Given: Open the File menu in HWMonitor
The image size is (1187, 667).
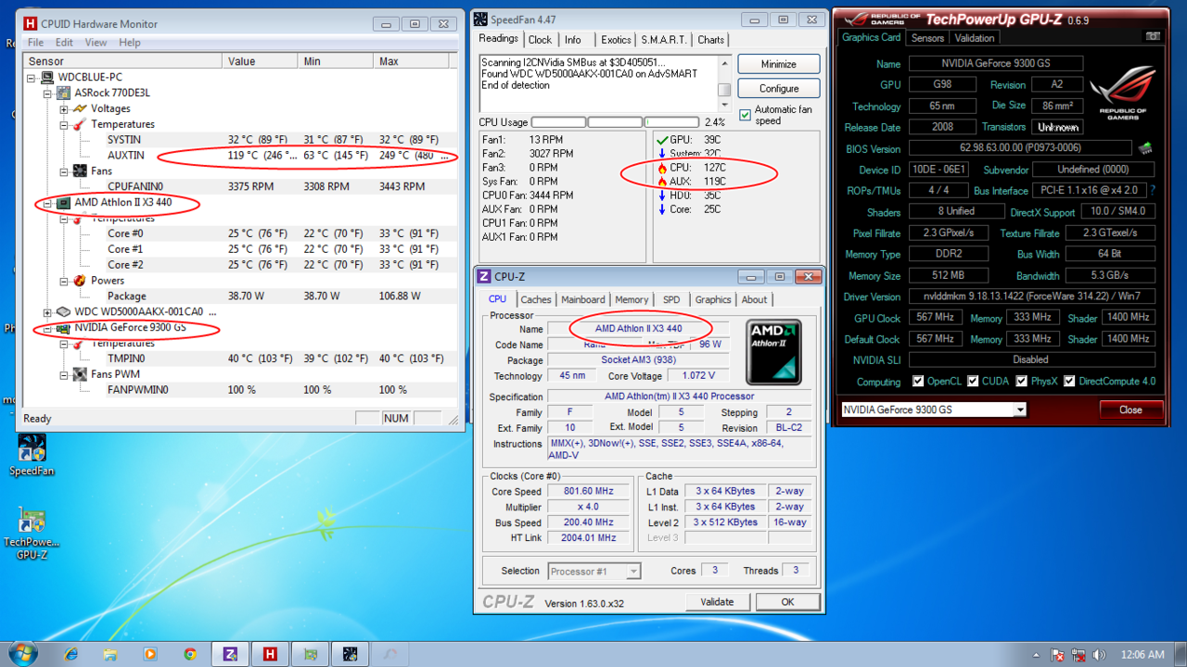Looking at the screenshot, I should point(35,43).
